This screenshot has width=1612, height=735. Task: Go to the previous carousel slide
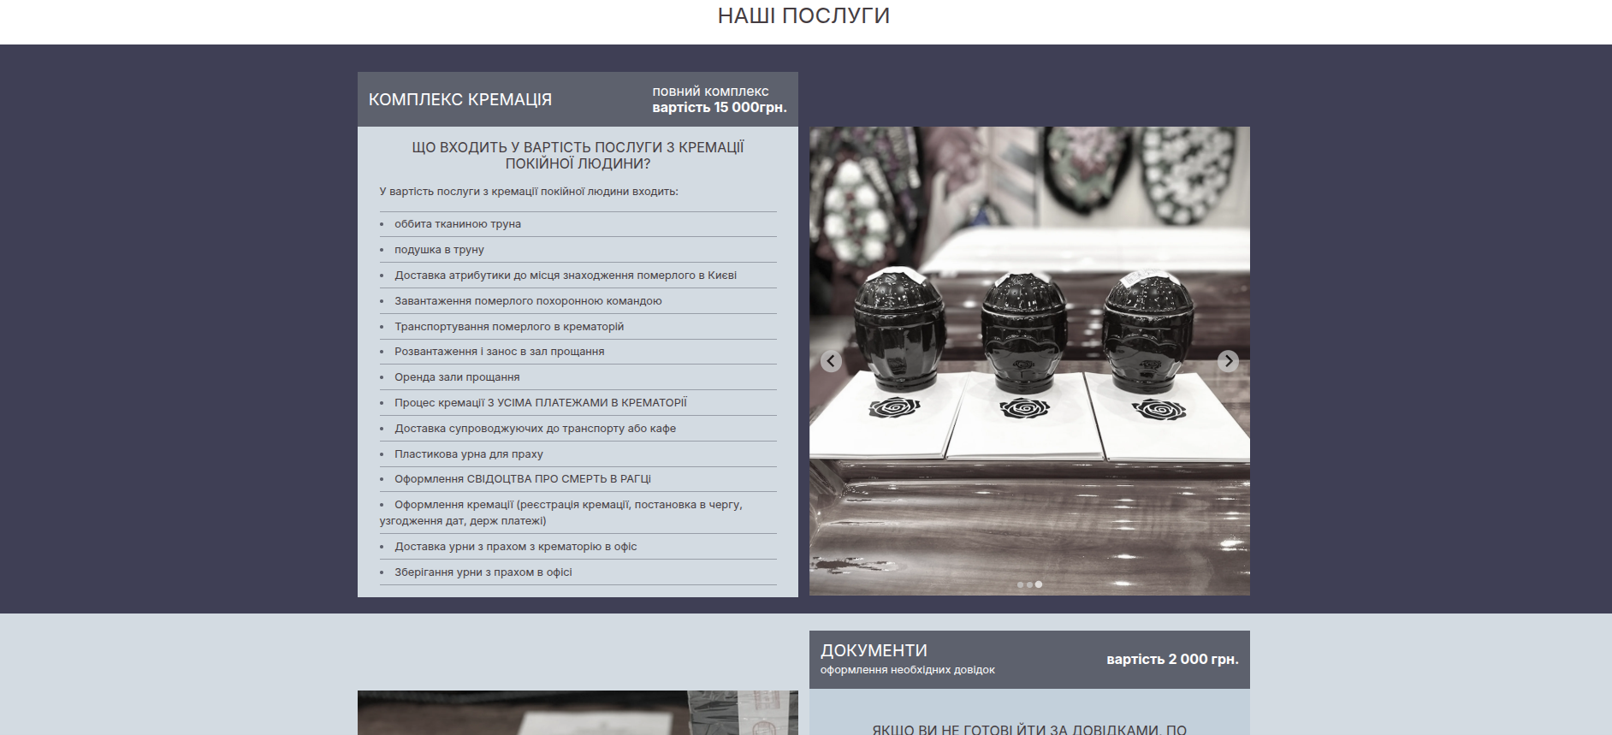[831, 361]
